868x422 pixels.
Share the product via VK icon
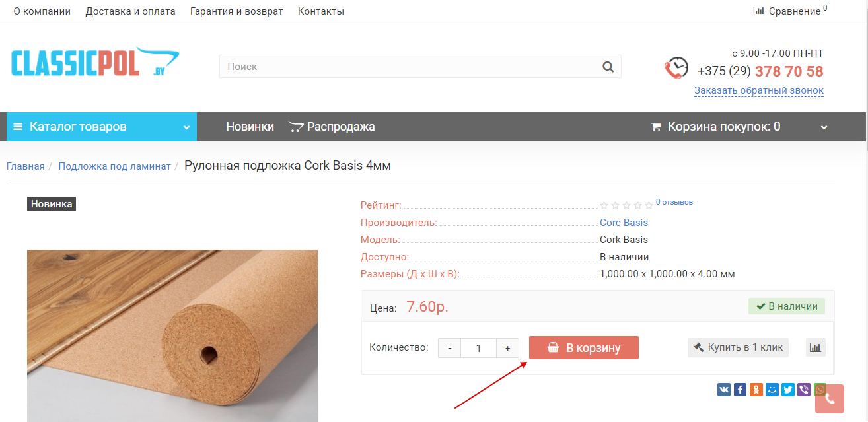tap(724, 390)
